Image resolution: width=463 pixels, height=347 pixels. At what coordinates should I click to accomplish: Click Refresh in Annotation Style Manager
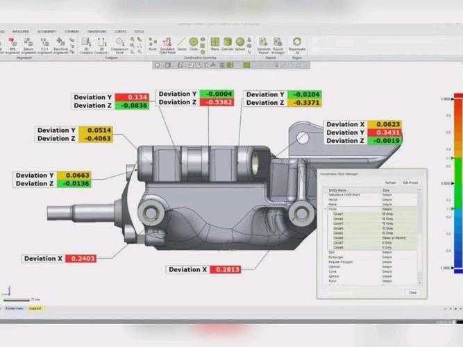[x=390, y=183]
